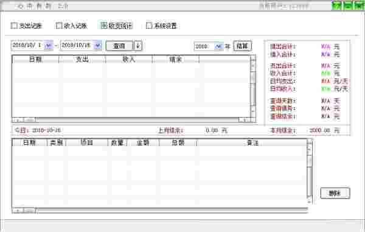365x232 pixels.
Task: Click detail table scroll-left arrow
Action: click(18, 211)
